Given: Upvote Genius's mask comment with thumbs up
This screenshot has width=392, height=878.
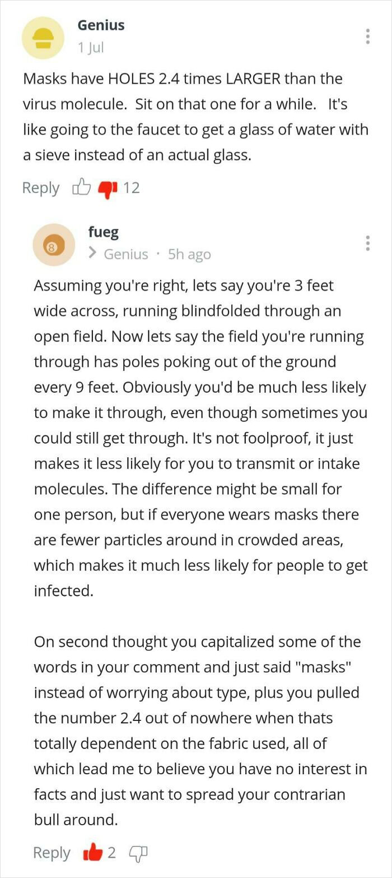Looking at the screenshot, I should (x=82, y=187).
